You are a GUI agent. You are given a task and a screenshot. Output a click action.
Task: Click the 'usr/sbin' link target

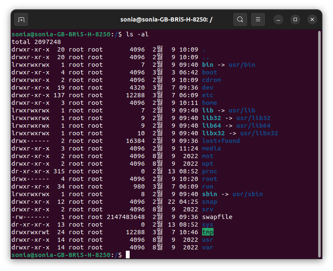click(x=247, y=194)
